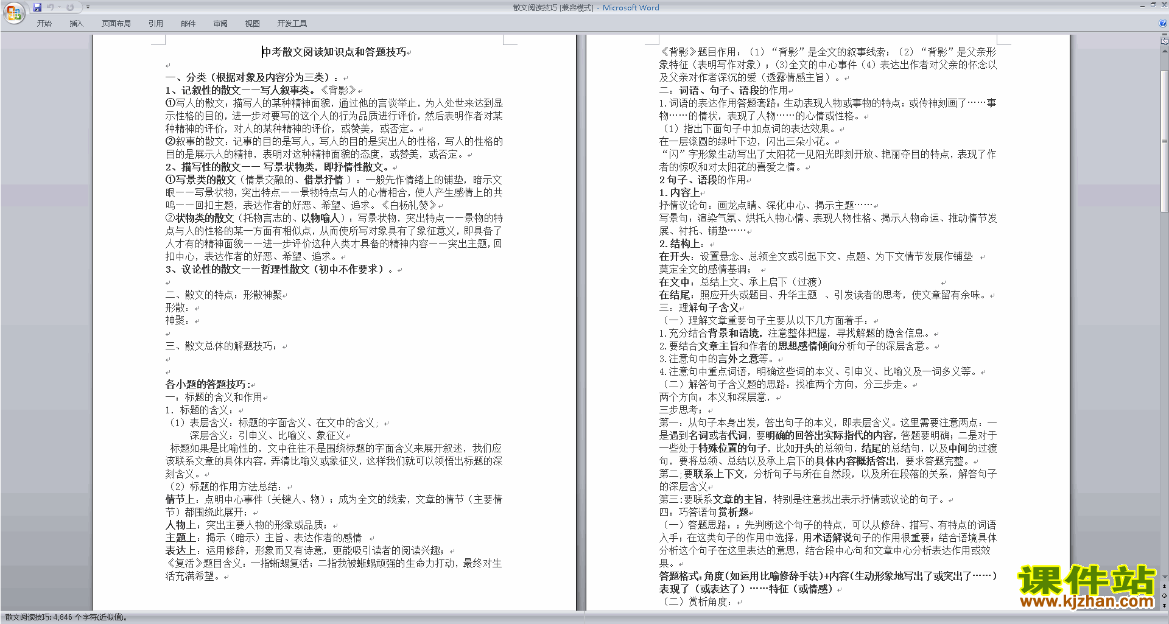Toggle the ruler icon above the scrollbar
This screenshot has height=624, width=1169.
coord(1164,41)
